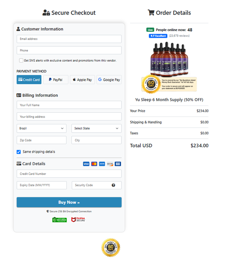The height and width of the screenshot is (259, 231).
Task: Open the Brazil country dropdown
Action: tap(42, 128)
